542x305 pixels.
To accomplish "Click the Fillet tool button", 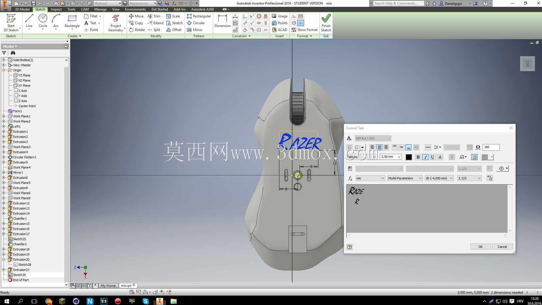I will [x=92, y=16].
